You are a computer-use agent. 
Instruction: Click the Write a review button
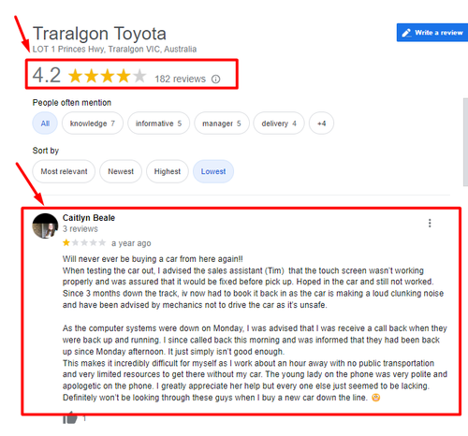432,33
